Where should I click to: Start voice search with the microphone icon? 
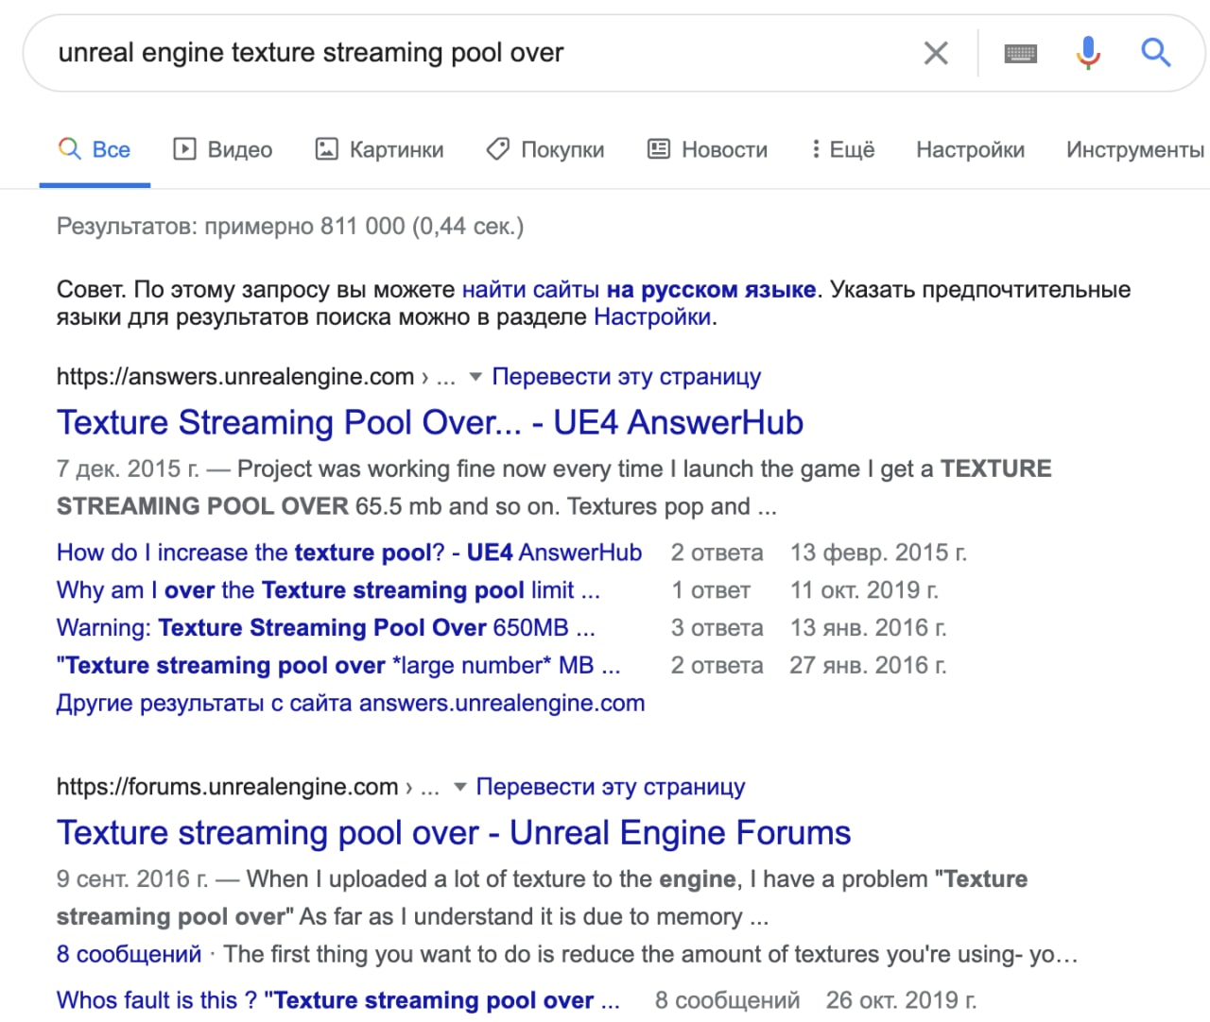click(x=1088, y=53)
